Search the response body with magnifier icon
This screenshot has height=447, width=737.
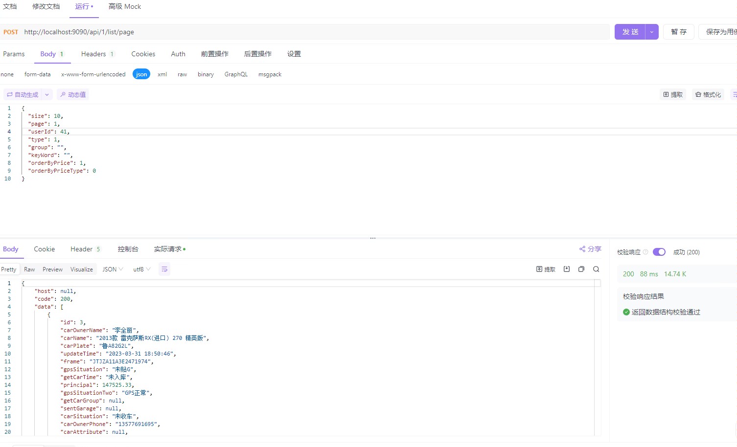[596, 269]
